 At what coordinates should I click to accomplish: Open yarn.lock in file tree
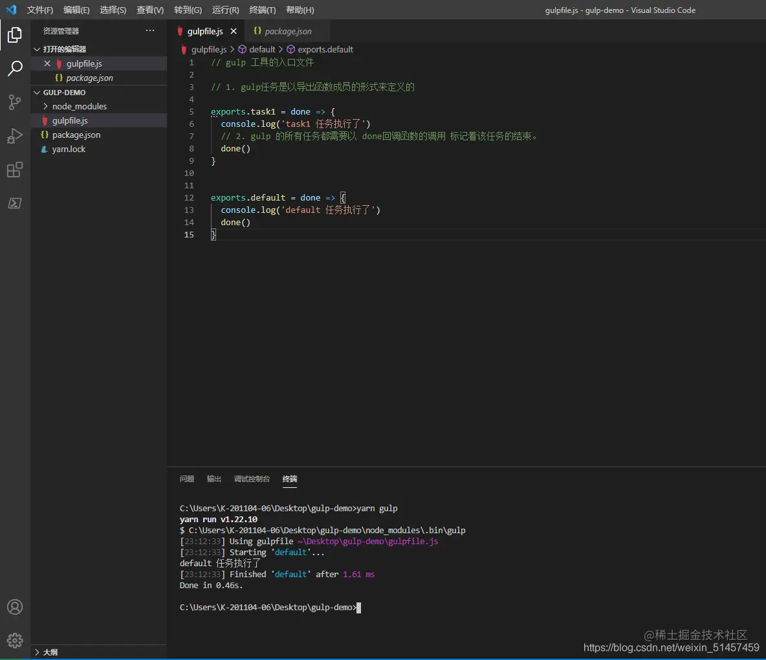click(x=99, y=149)
